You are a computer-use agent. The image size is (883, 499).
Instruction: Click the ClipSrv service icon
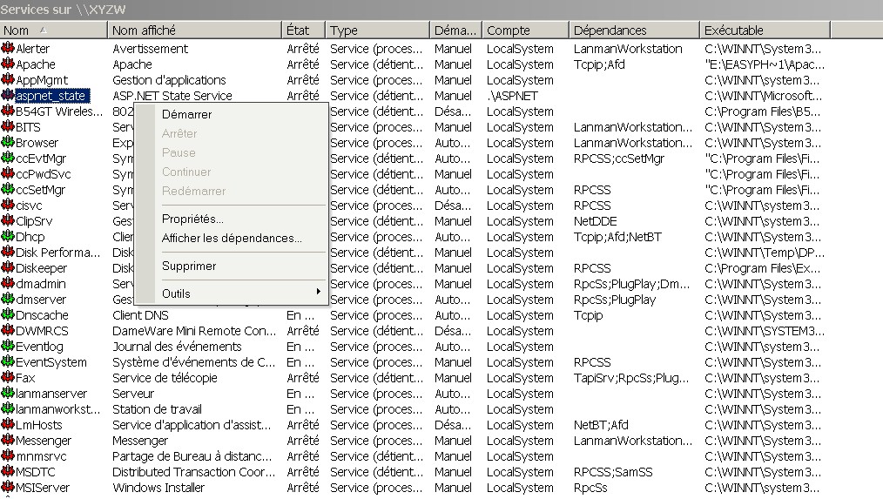(x=8, y=221)
